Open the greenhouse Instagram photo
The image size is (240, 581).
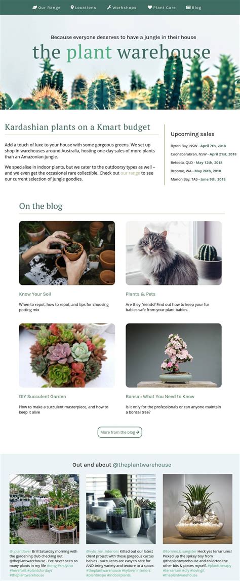coord(45,509)
